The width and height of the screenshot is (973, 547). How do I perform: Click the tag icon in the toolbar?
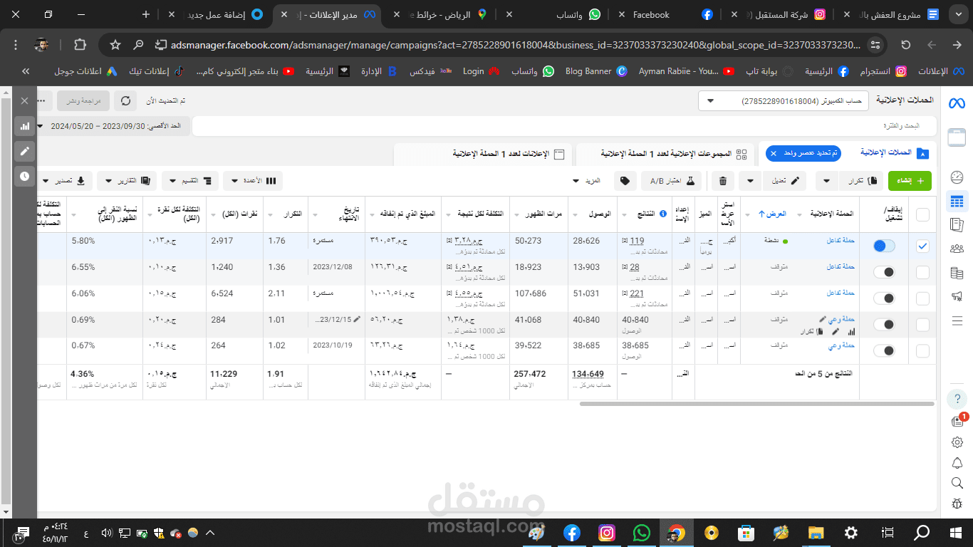[625, 181]
